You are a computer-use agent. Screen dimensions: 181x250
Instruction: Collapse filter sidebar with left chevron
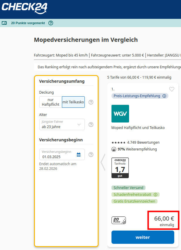(103, 162)
